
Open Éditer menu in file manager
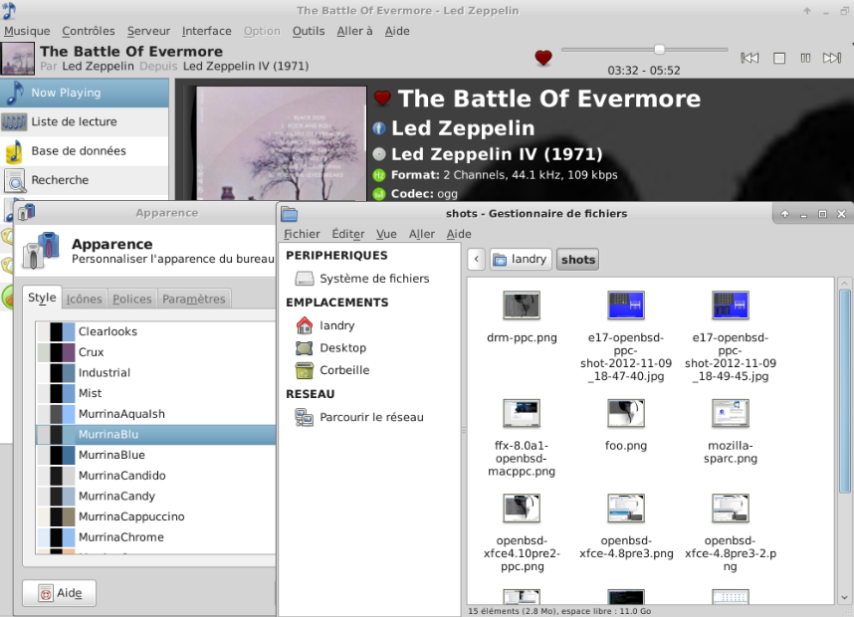pos(348,234)
